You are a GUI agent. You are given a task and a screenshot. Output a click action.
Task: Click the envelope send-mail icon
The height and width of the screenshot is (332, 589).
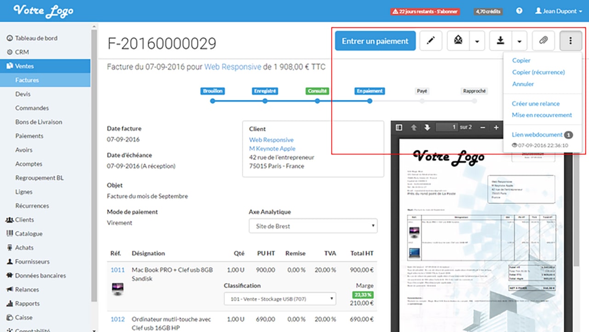[458, 41]
